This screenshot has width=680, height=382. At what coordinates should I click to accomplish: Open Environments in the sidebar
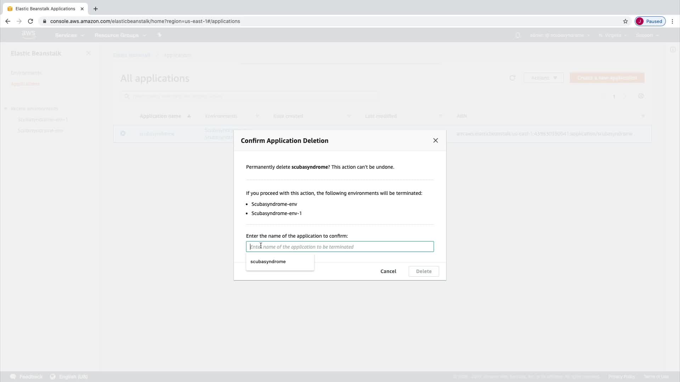[26, 73]
